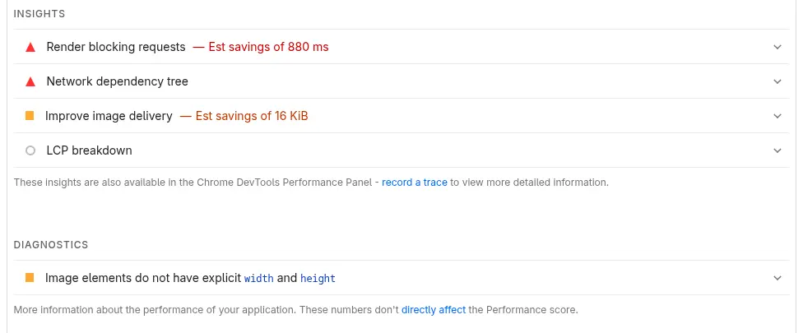Expand Render blocking requests chevron
Viewport: 803px width, 333px height.
point(777,47)
